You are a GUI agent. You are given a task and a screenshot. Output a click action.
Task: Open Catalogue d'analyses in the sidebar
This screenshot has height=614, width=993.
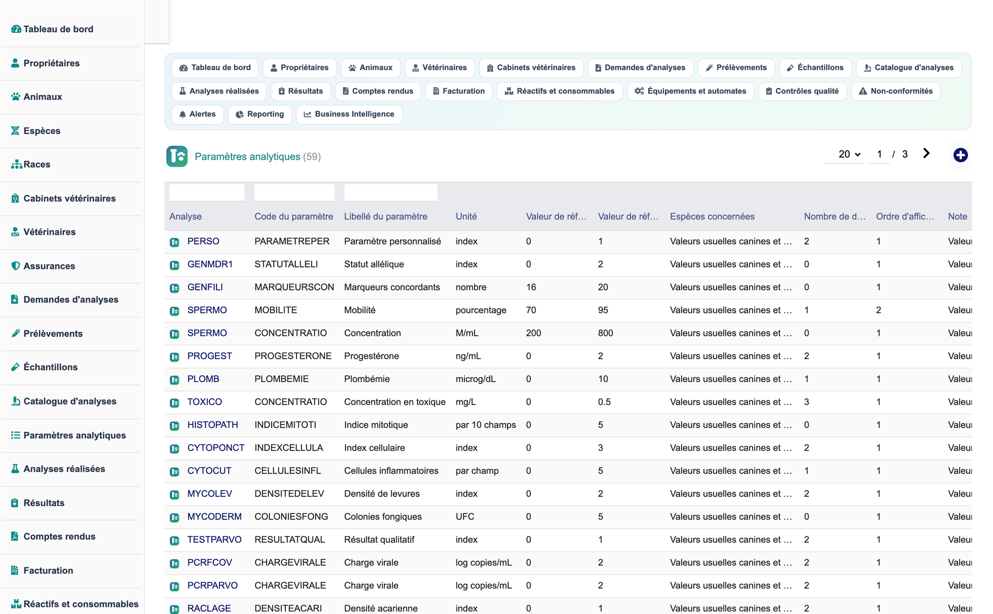point(71,401)
